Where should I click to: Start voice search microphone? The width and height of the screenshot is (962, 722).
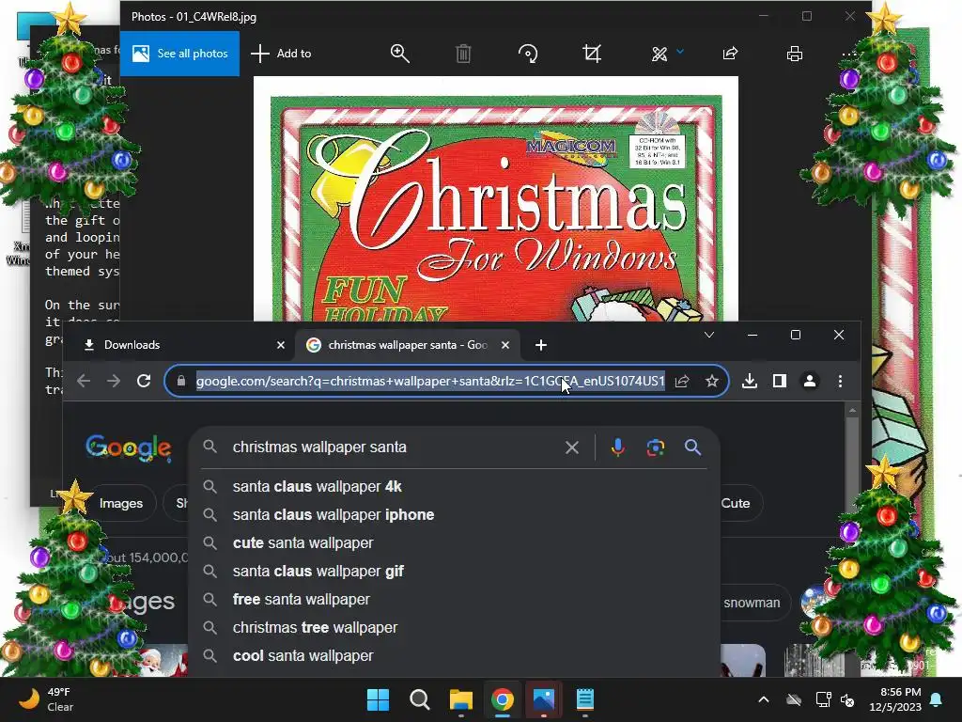coord(618,447)
